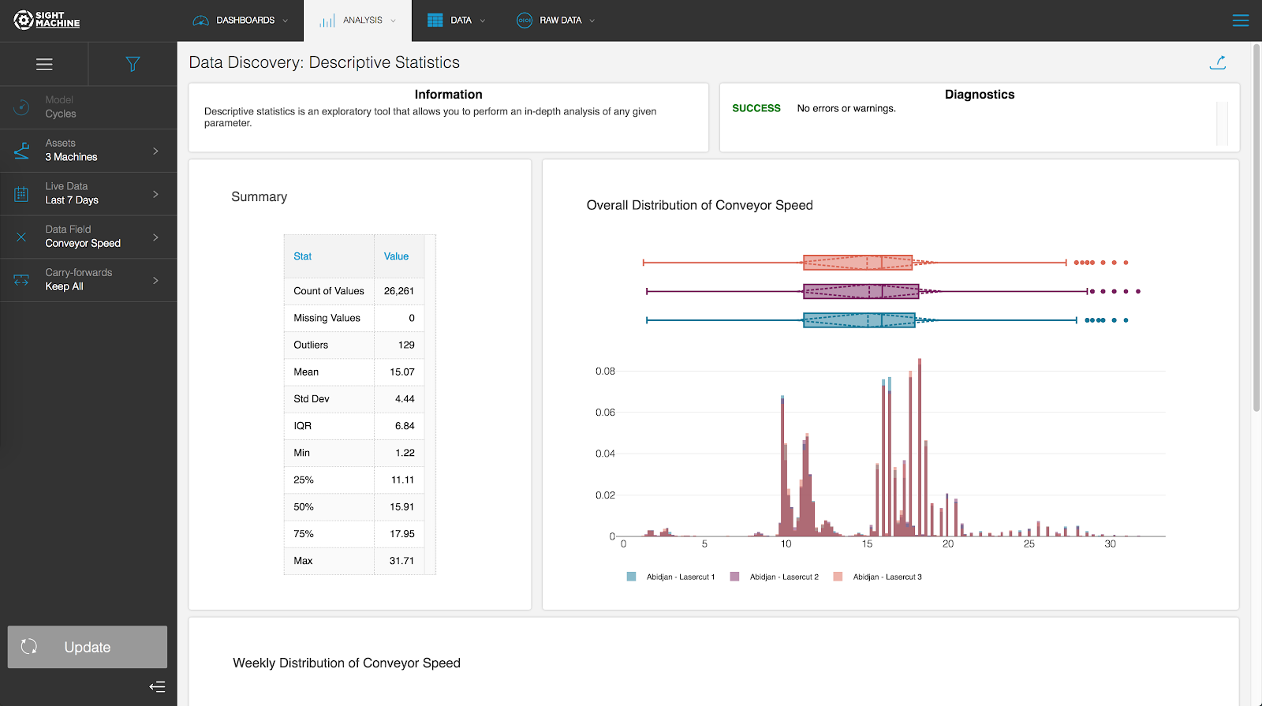Click the page vertical scrollbar
This screenshot has height=706, width=1262.
[1256, 229]
